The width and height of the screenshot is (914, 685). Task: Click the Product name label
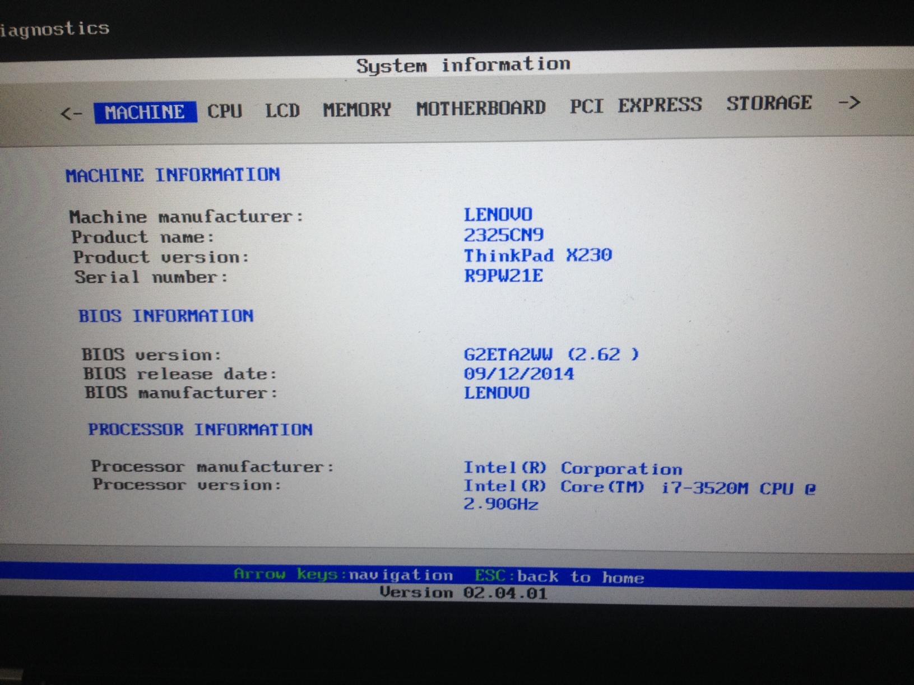[143, 237]
